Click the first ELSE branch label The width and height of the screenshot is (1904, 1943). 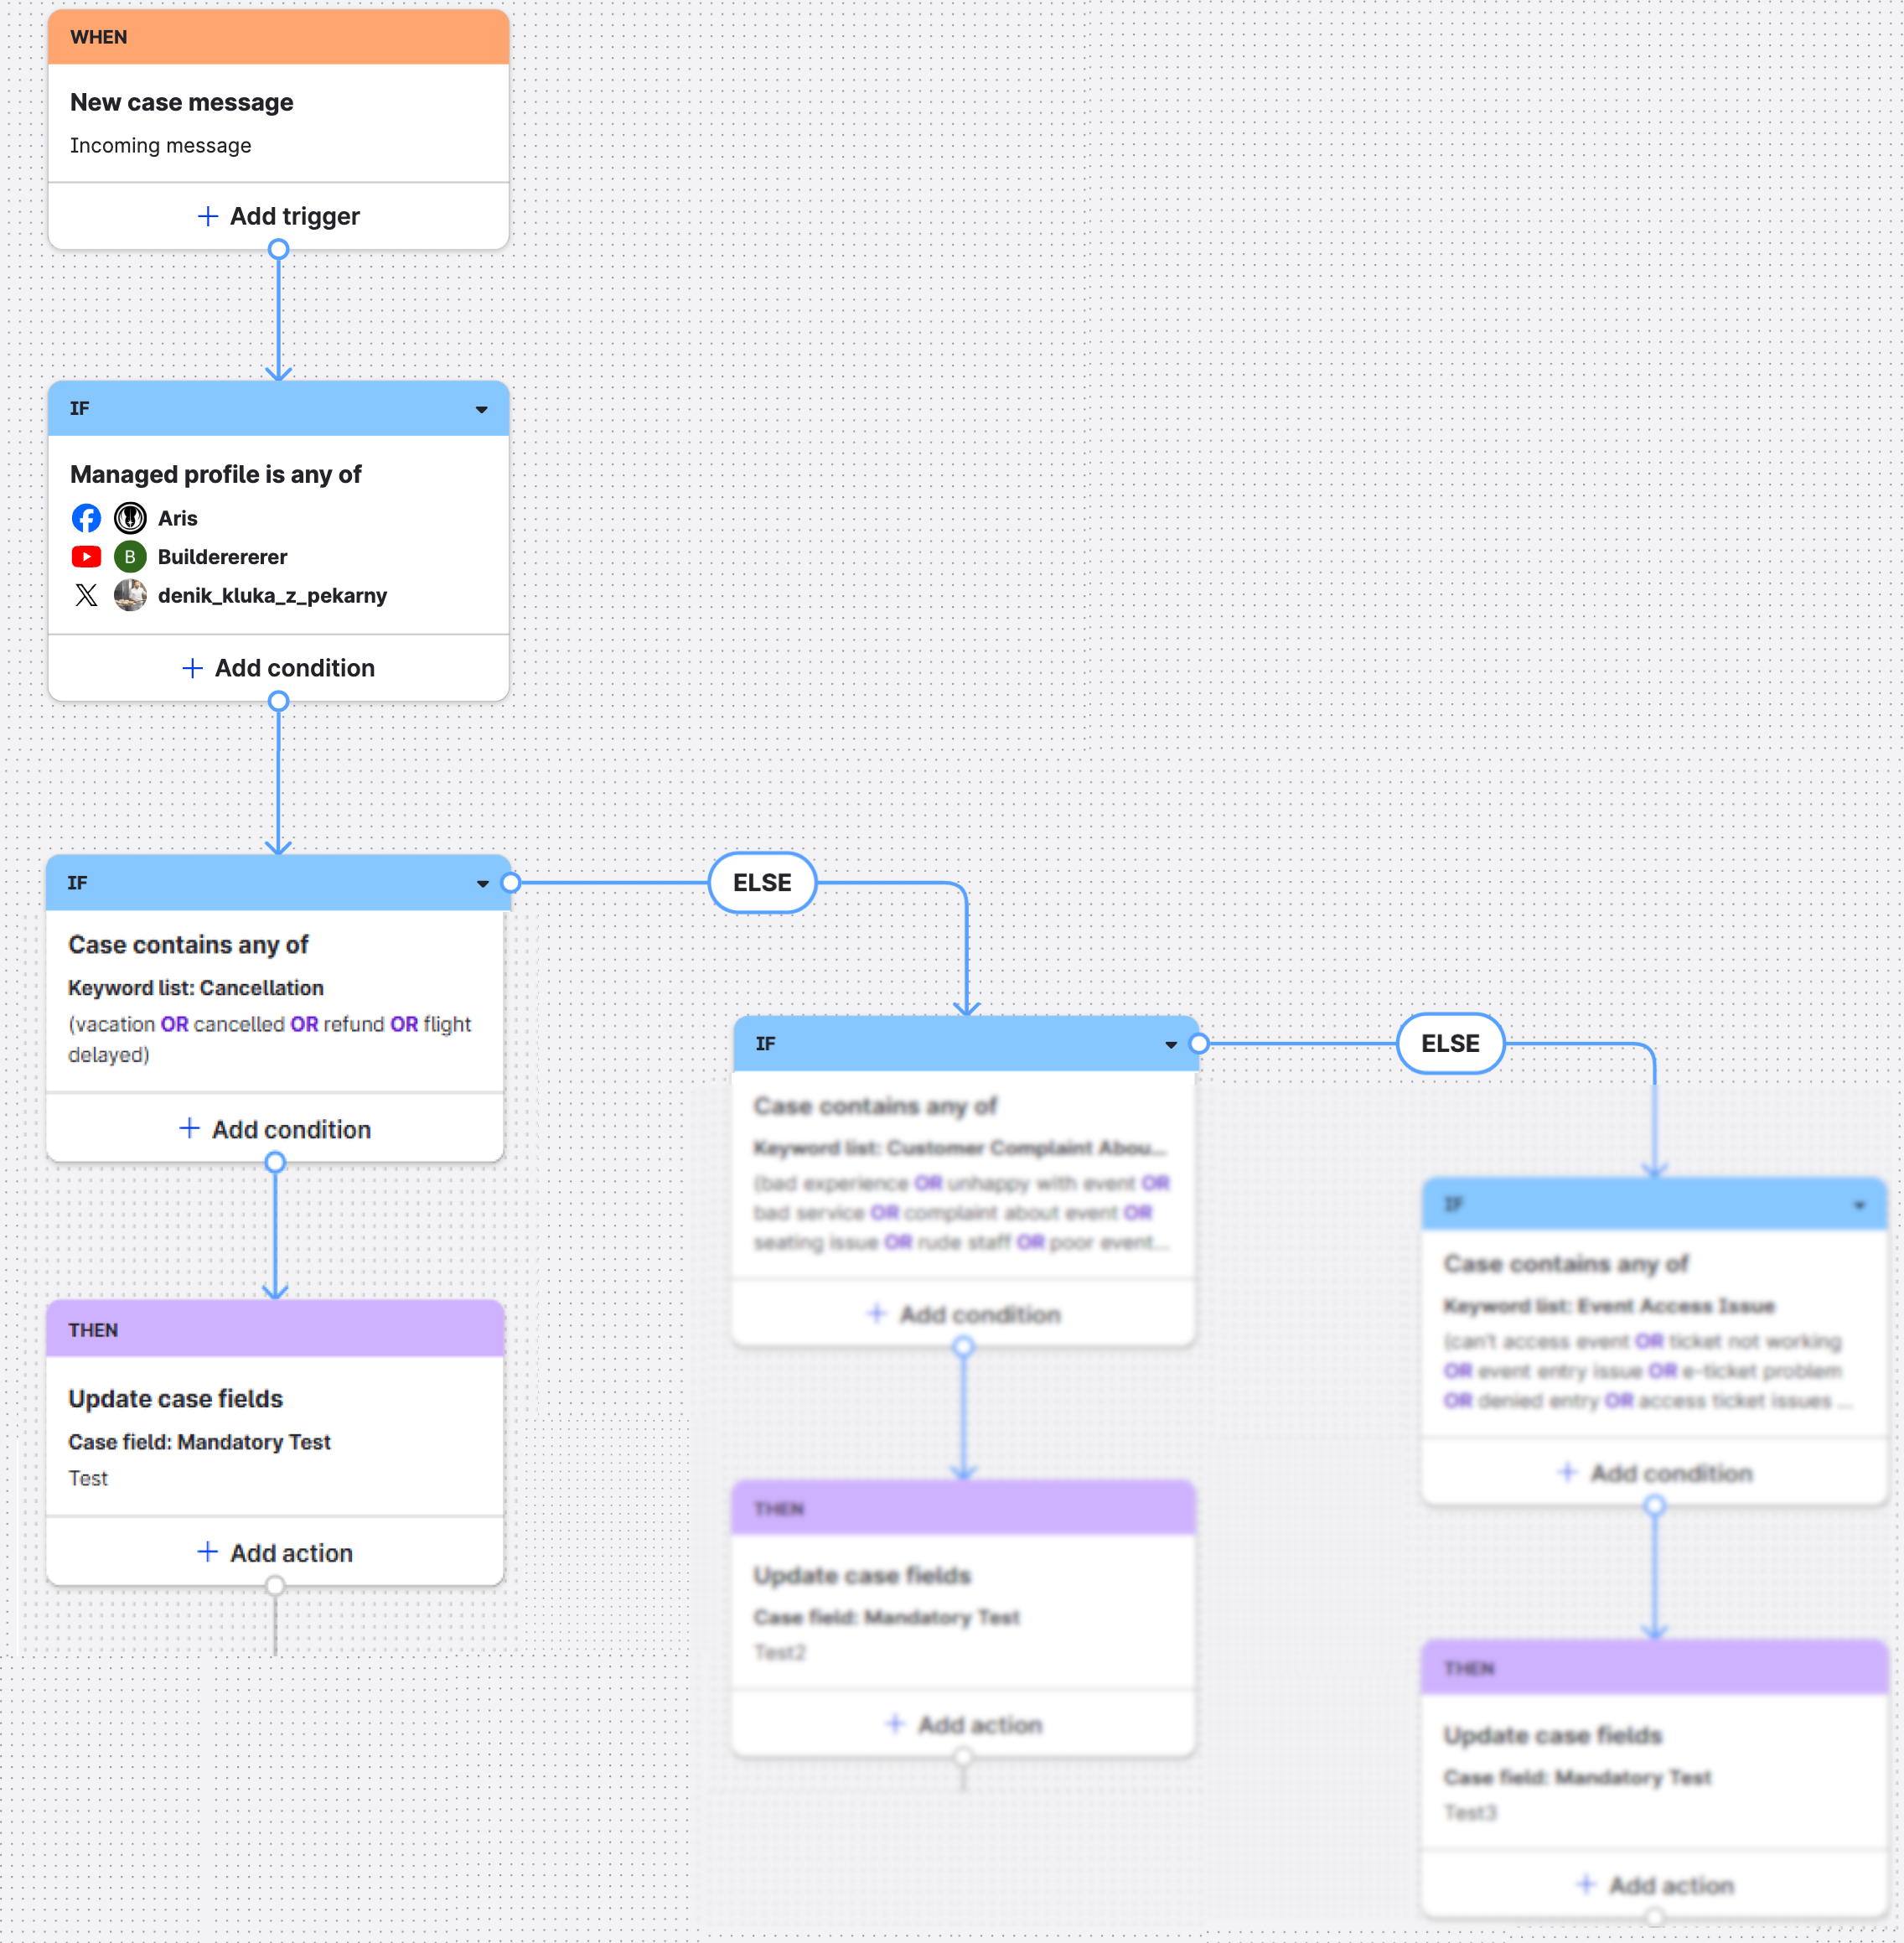762,883
